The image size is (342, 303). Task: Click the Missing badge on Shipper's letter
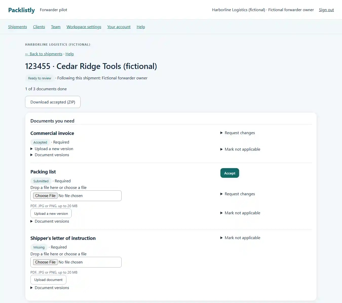39,247
